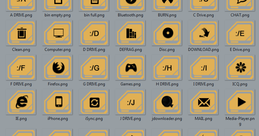Screen dimensions: 259x136
Task: Click the jdownloader.png file name label
Action: point(167,119)
